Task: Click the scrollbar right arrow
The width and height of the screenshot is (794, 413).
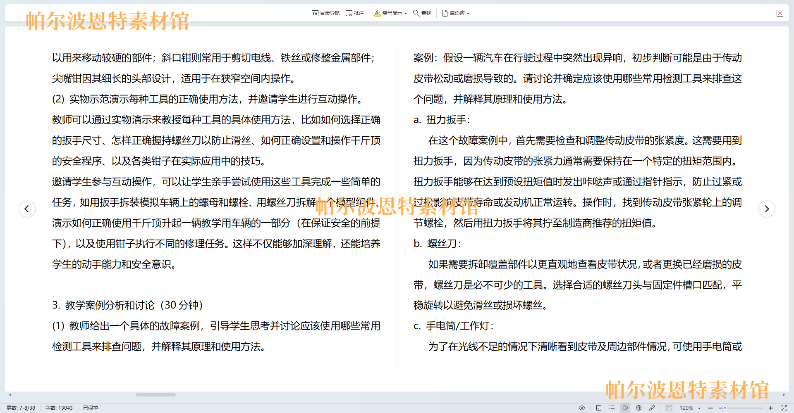Action: (x=784, y=395)
